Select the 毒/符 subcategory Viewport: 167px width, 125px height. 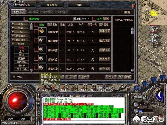click(21, 66)
